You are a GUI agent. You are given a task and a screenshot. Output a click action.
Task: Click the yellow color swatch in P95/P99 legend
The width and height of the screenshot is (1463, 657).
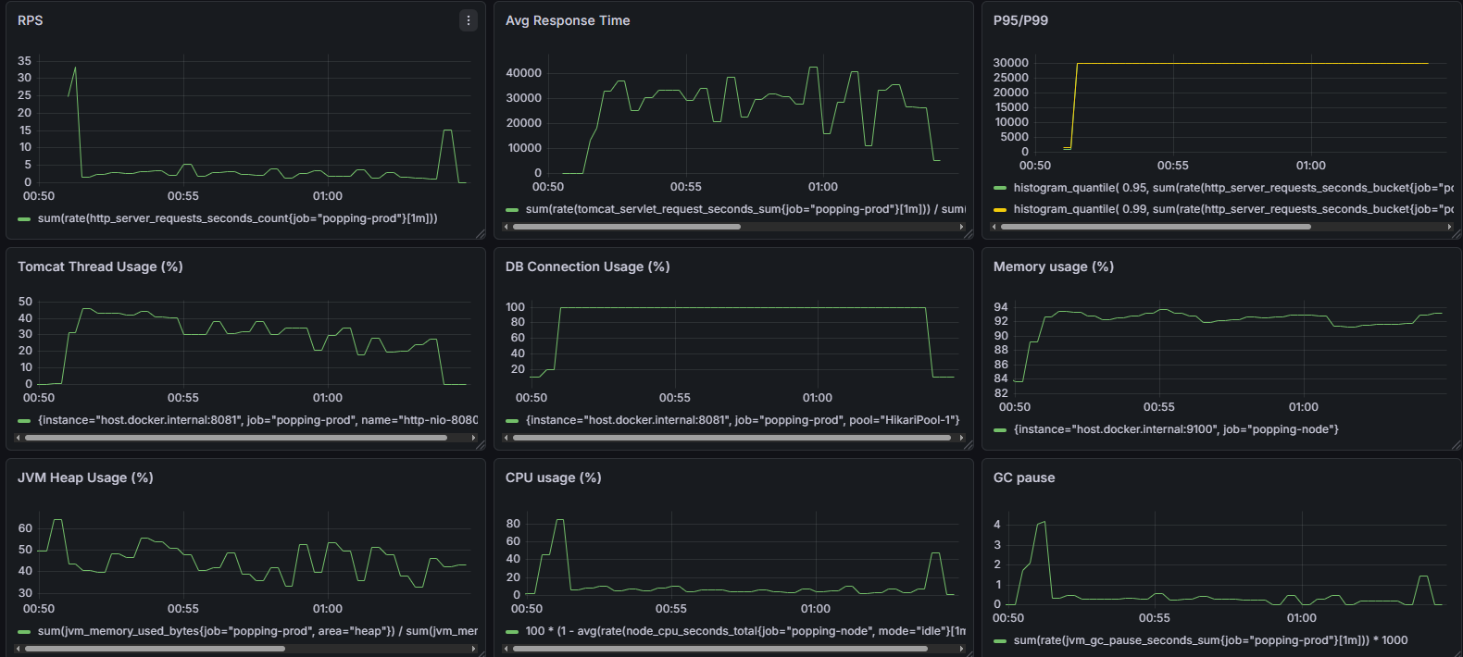(1000, 209)
